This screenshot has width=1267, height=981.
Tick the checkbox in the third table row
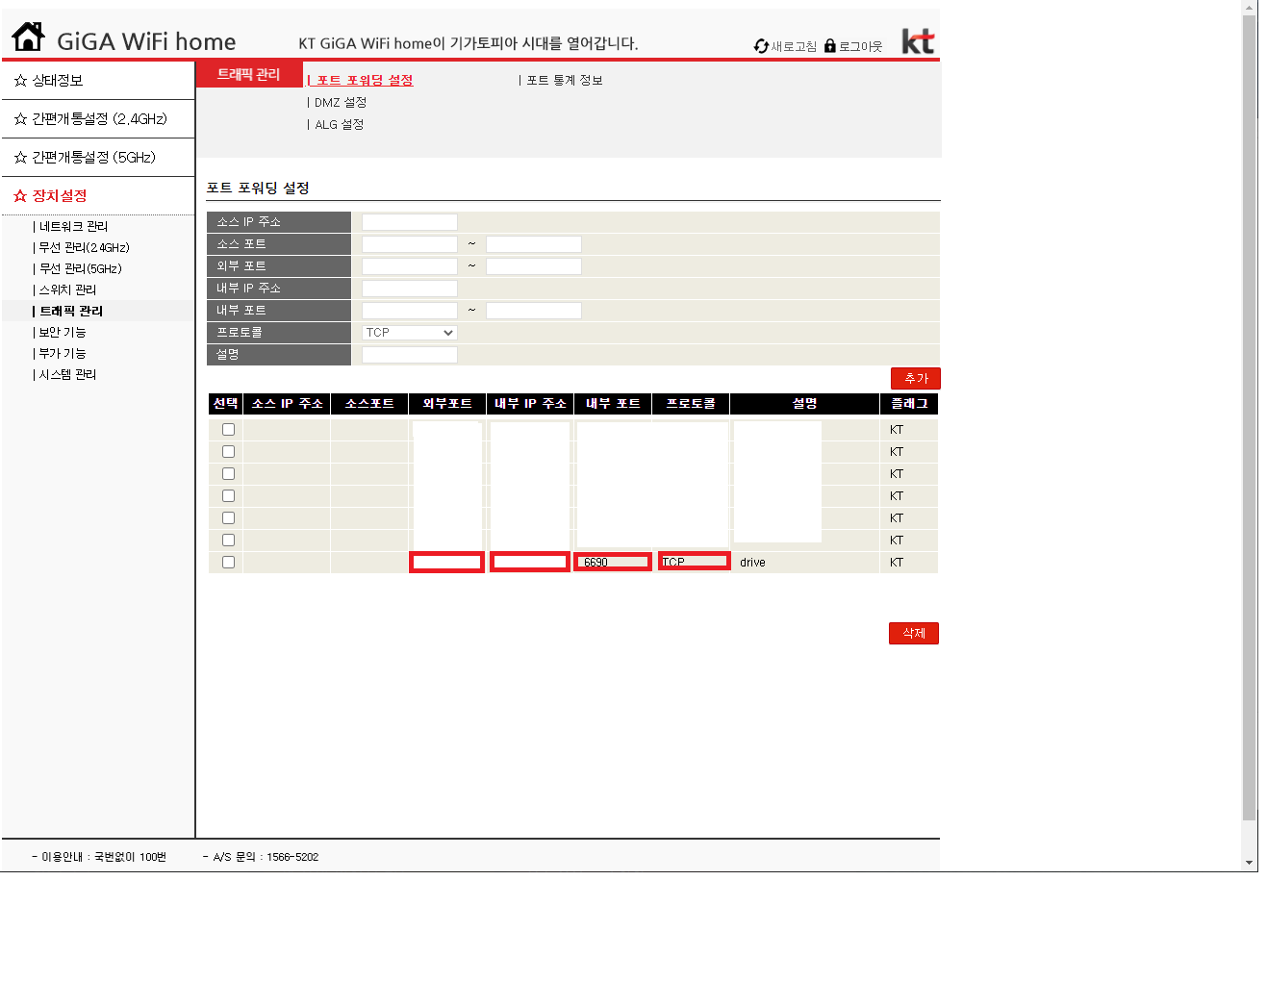tap(228, 474)
